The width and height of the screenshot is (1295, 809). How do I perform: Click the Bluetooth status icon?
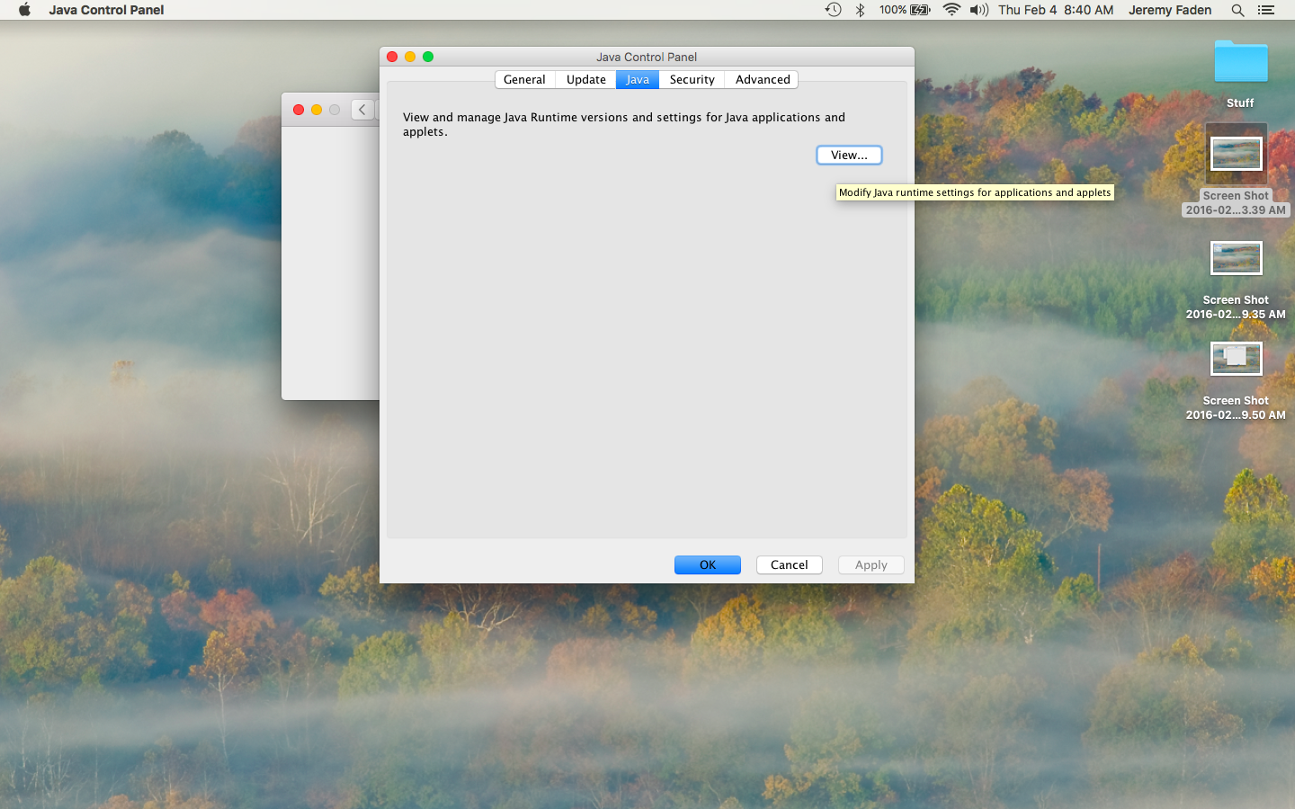coord(861,10)
